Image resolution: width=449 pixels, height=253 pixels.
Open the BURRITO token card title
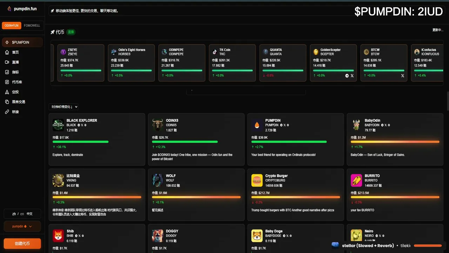tap(372, 176)
